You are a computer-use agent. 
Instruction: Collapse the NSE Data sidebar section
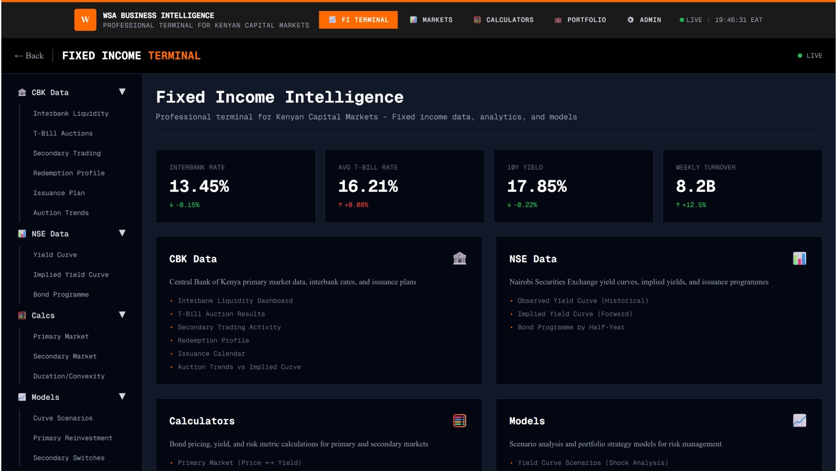pyautogui.click(x=122, y=233)
